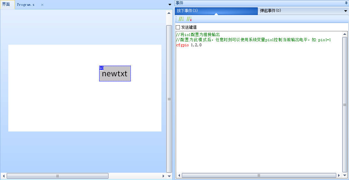349x180 pixels.
Task: Click the cfgpio 1,2,0 code line
Action: click(189, 45)
